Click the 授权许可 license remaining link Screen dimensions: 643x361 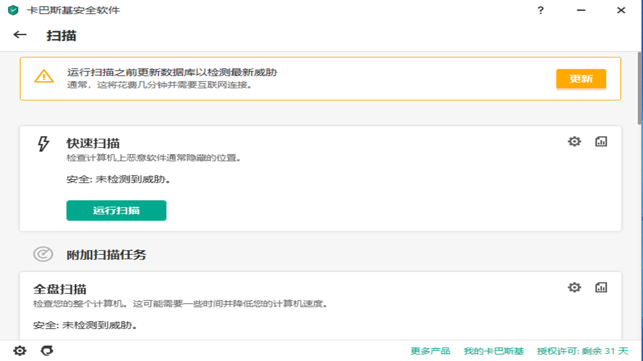(x=580, y=350)
